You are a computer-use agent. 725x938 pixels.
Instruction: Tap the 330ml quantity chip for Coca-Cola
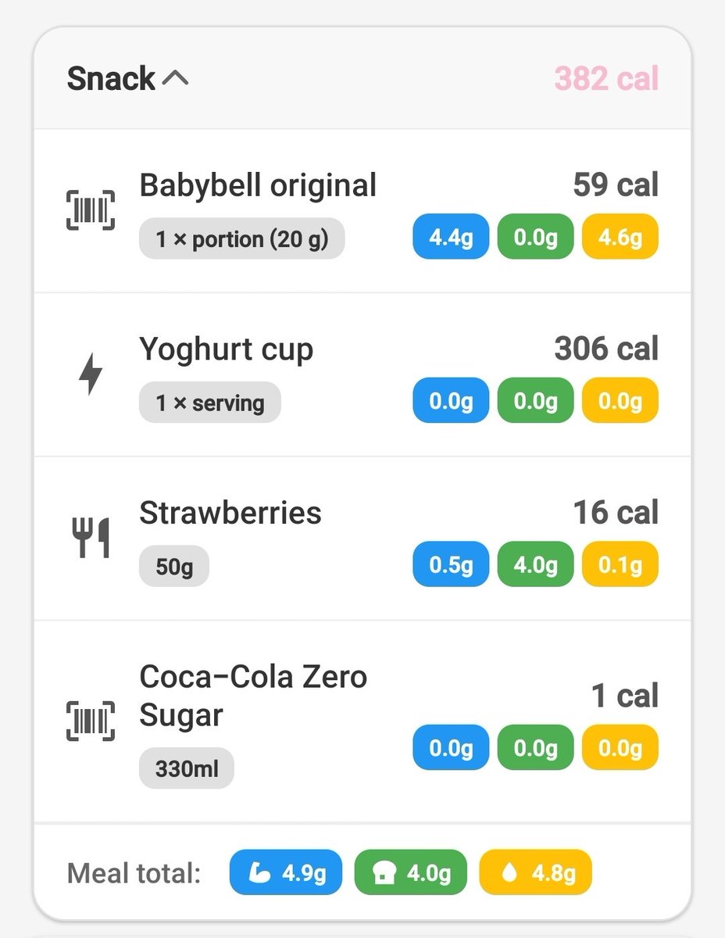point(186,768)
